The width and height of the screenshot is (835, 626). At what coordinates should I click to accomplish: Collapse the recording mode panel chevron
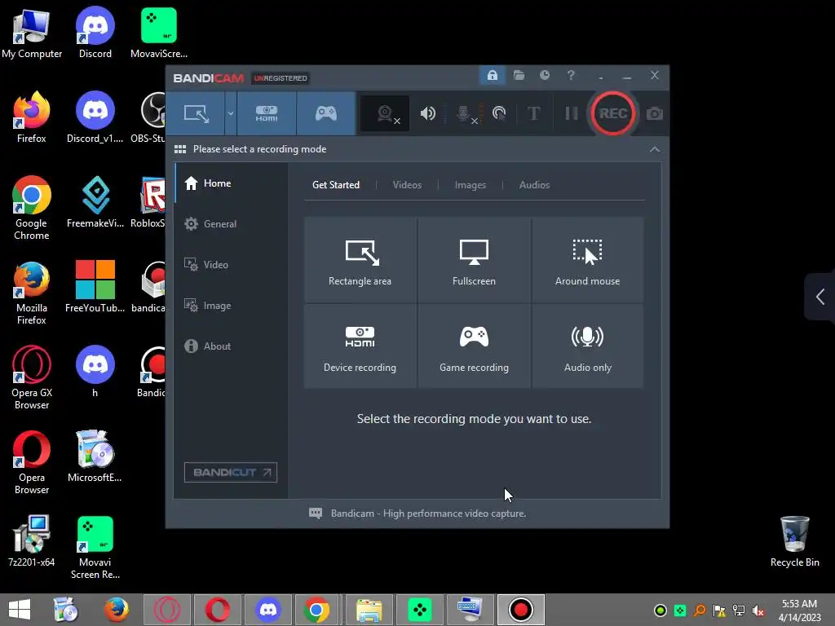click(x=655, y=150)
